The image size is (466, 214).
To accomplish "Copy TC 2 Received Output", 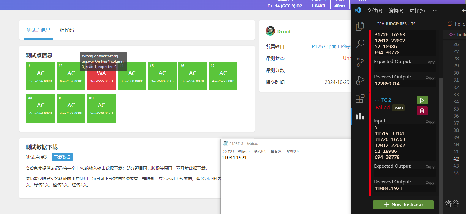I will point(429,182).
